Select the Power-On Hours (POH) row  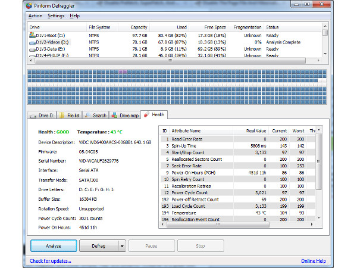pyautogui.click(x=238, y=173)
